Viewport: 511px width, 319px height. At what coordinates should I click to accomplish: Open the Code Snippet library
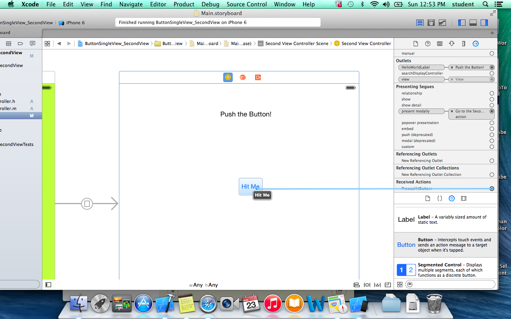[440, 198]
